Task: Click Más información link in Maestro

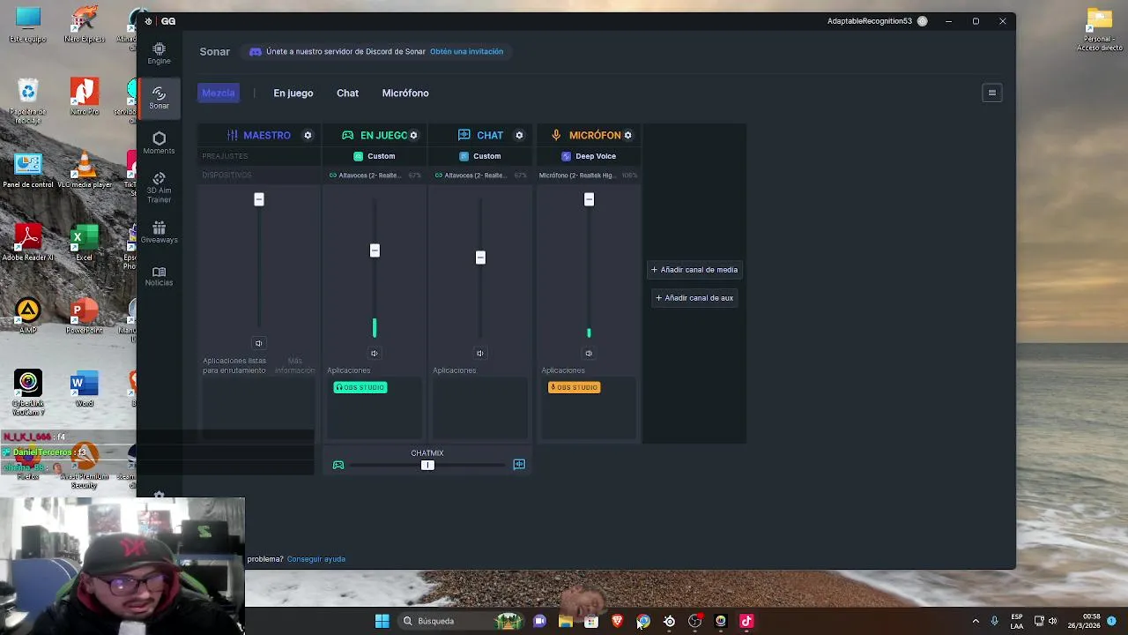Action: 294,366
